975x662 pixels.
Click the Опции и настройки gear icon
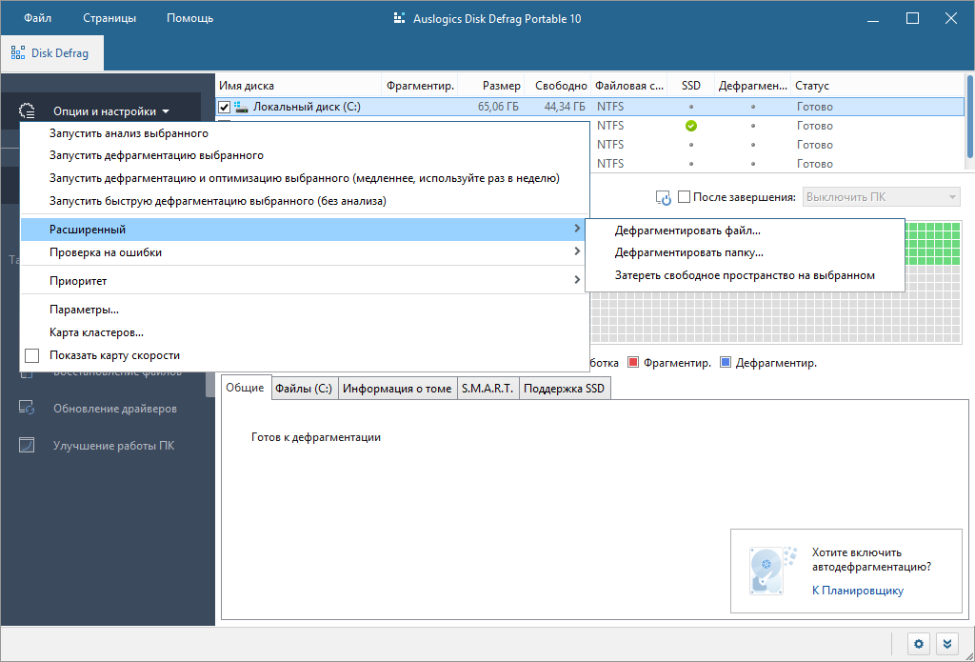coord(27,111)
